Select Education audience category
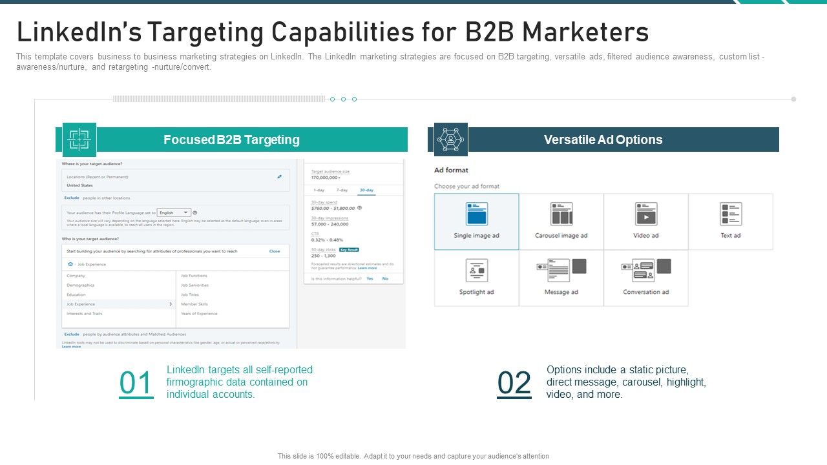 pyautogui.click(x=76, y=294)
